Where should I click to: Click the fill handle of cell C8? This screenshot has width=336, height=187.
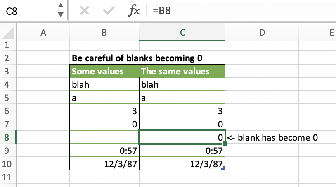[x=225, y=144]
